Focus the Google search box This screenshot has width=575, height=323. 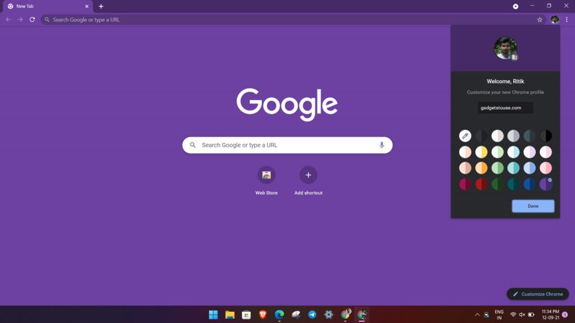(x=287, y=145)
